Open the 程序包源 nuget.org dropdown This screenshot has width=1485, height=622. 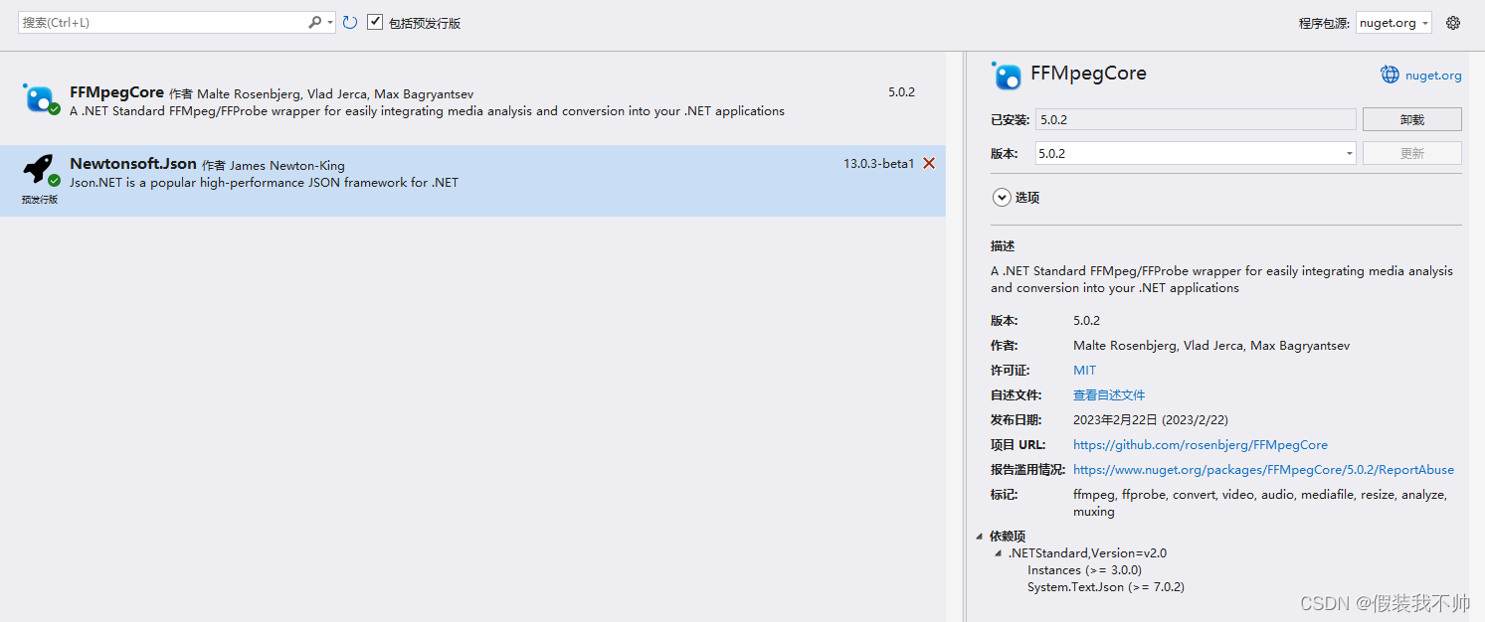point(1393,23)
